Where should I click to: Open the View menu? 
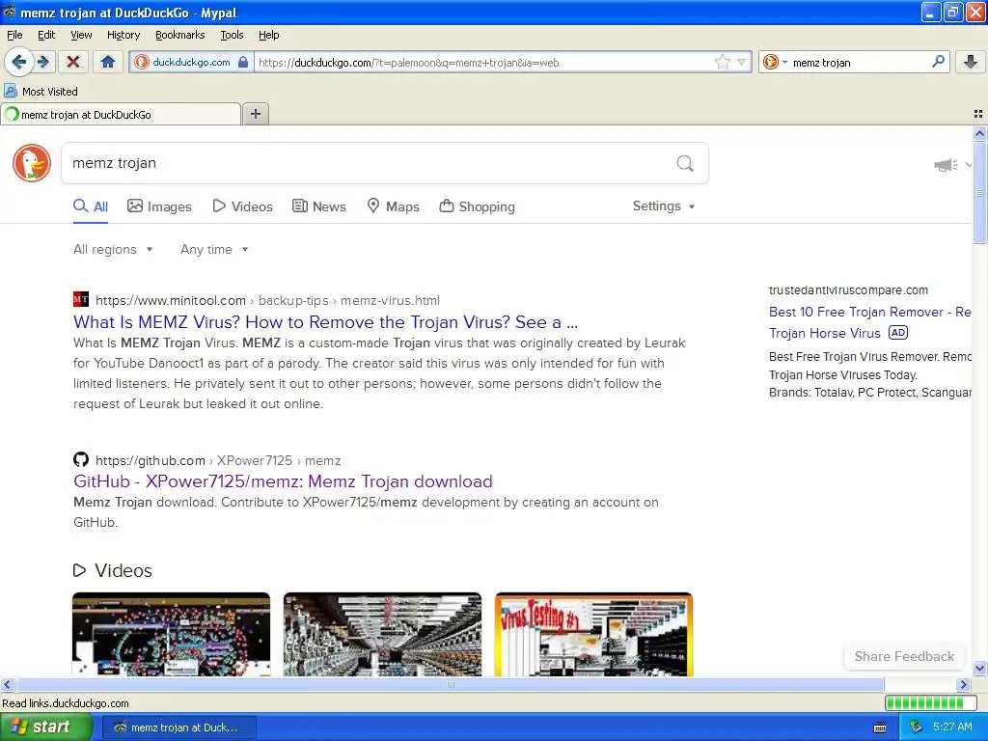click(81, 35)
